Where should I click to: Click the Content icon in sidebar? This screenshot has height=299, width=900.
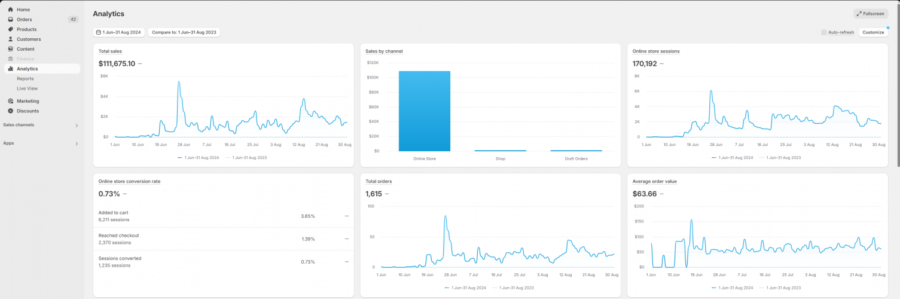point(10,49)
